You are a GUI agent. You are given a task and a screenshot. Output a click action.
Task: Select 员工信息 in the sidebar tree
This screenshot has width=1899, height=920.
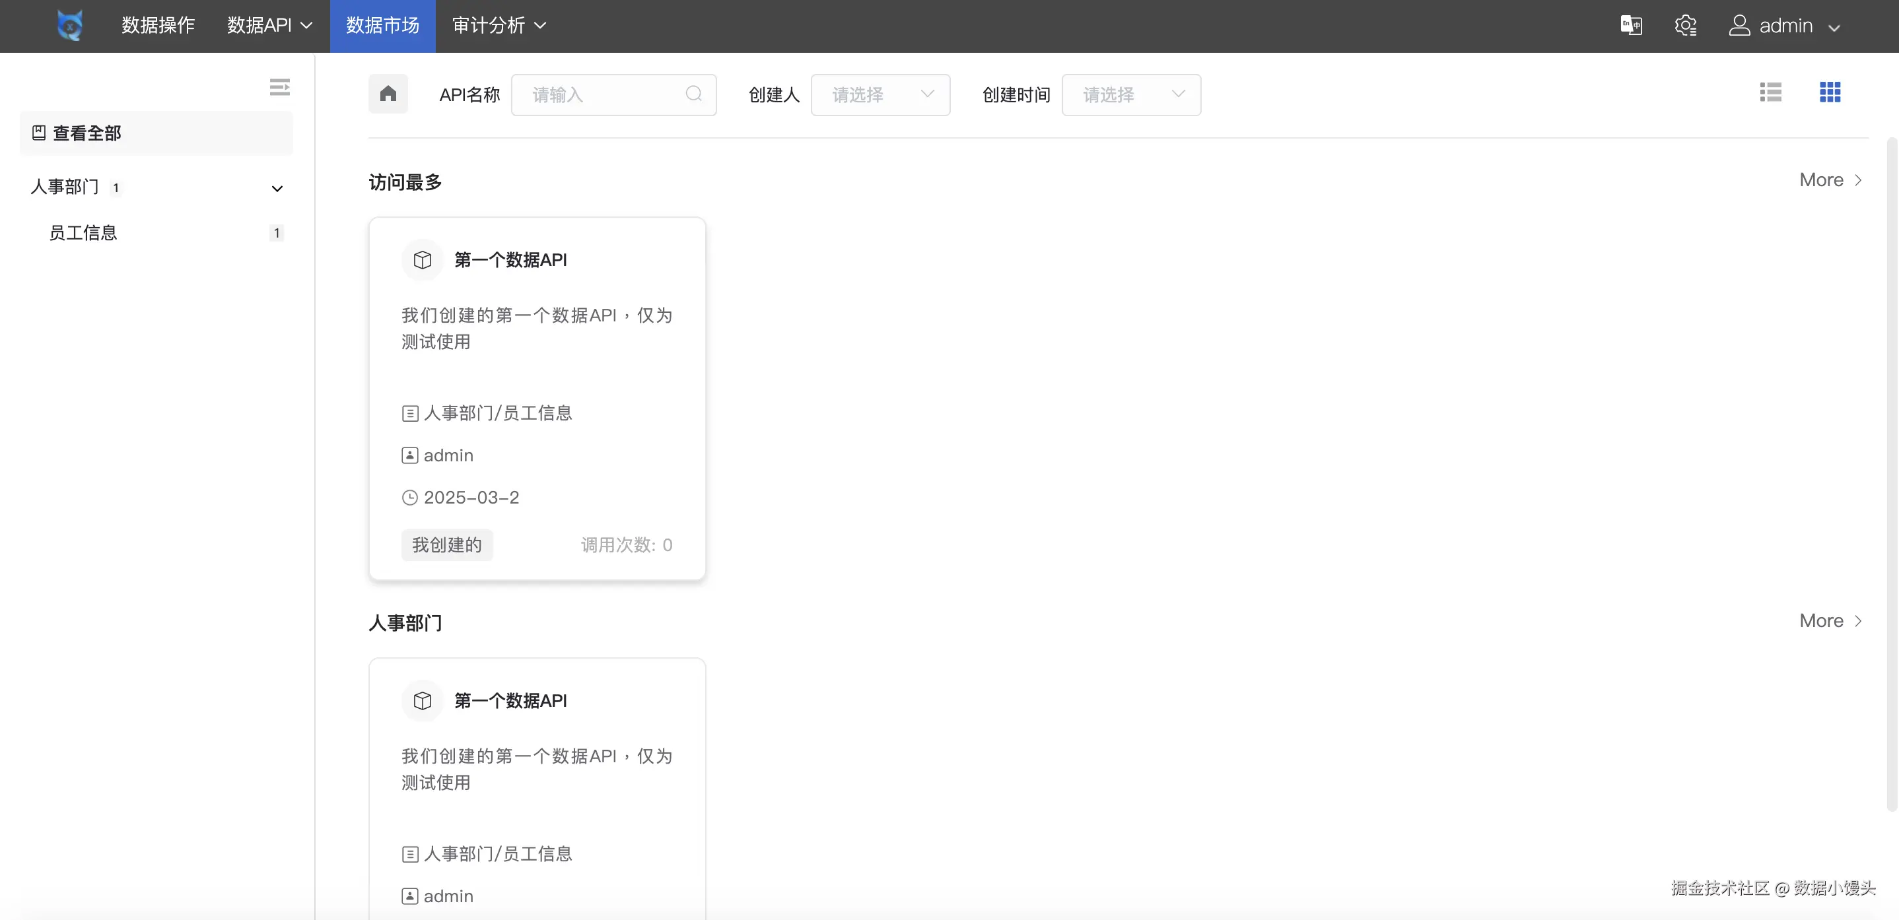pyautogui.click(x=83, y=233)
